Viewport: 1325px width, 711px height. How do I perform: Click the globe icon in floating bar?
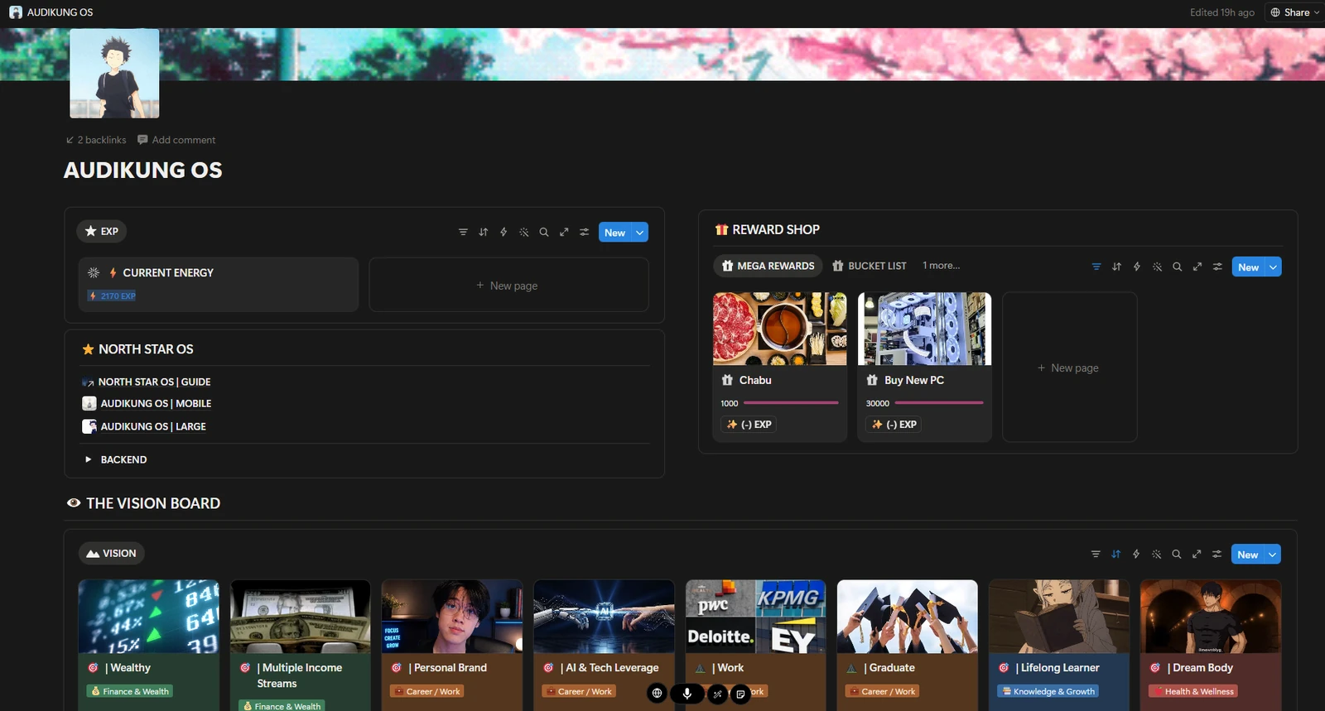[x=657, y=694]
